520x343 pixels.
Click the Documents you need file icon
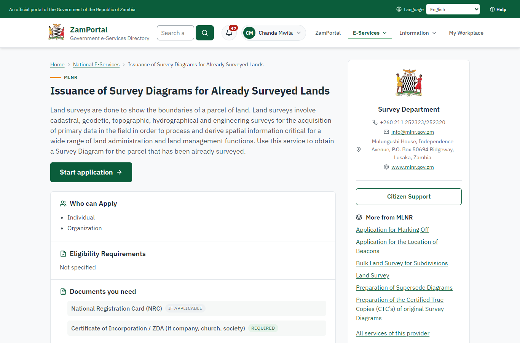(x=63, y=292)
